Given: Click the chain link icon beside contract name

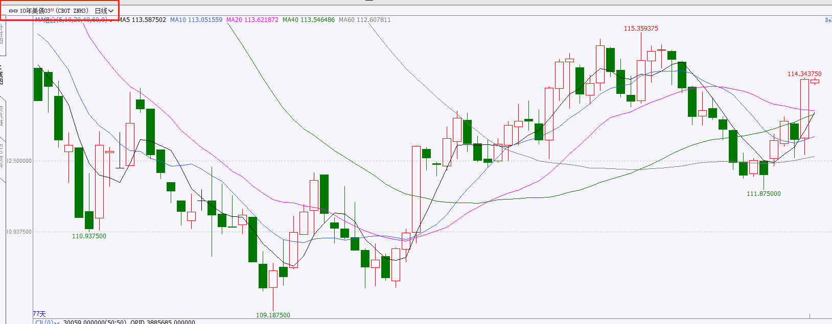Looking at the screenshot, I should 13,11.
